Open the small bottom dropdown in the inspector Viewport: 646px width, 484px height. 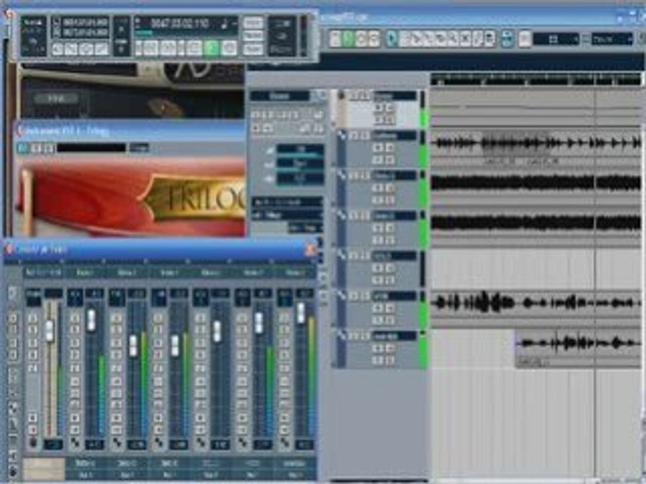pyautogui.click(x=306, y=228)
